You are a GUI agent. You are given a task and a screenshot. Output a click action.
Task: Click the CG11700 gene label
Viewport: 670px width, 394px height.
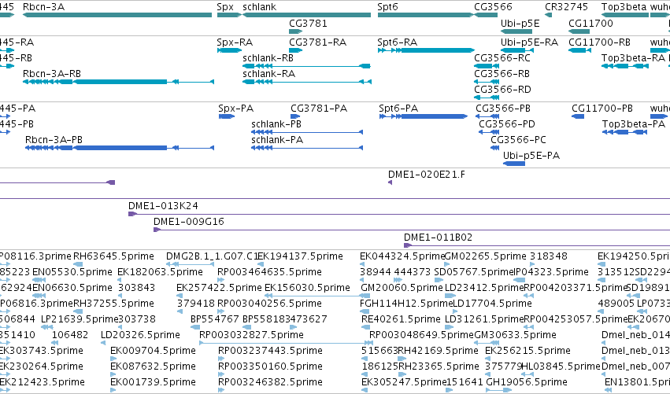590,24
